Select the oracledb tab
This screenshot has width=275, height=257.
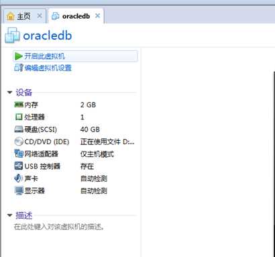[76, 16]
